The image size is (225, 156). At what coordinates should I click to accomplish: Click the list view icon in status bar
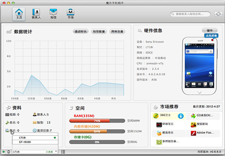tap(63, 152)
